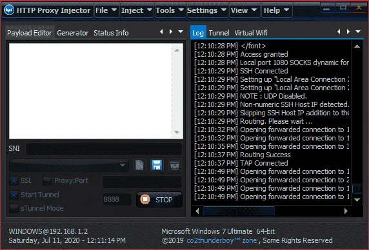Enable the sTunnel Mode checkbox
Image resolution: width=369 pixels, height=250 pixels.
[14, 208]
